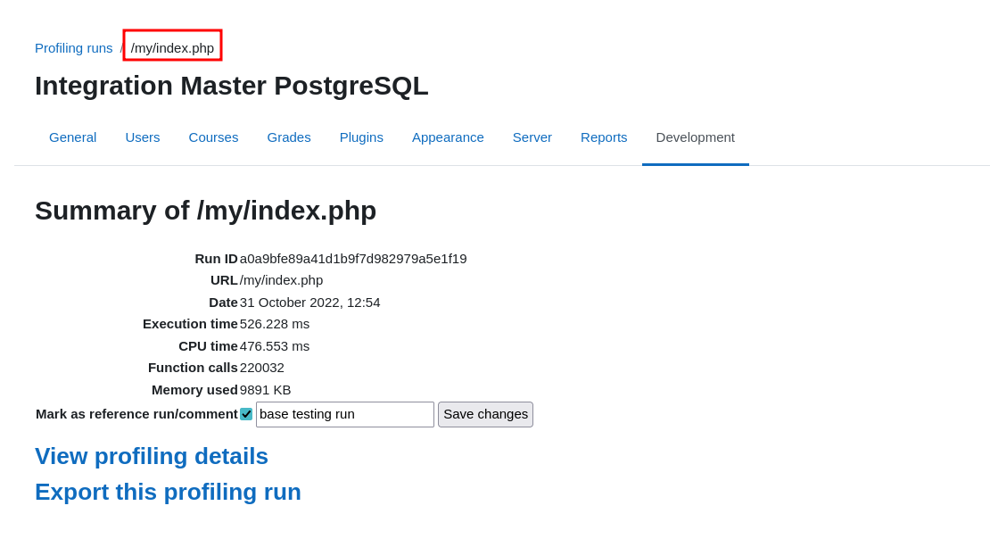Click the Save changes button
The height and width of the screenshot is (539, 990).
(x=485, y=415)
